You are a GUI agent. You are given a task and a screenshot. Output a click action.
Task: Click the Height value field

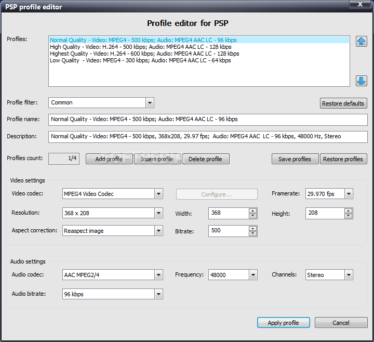(325, 213)
